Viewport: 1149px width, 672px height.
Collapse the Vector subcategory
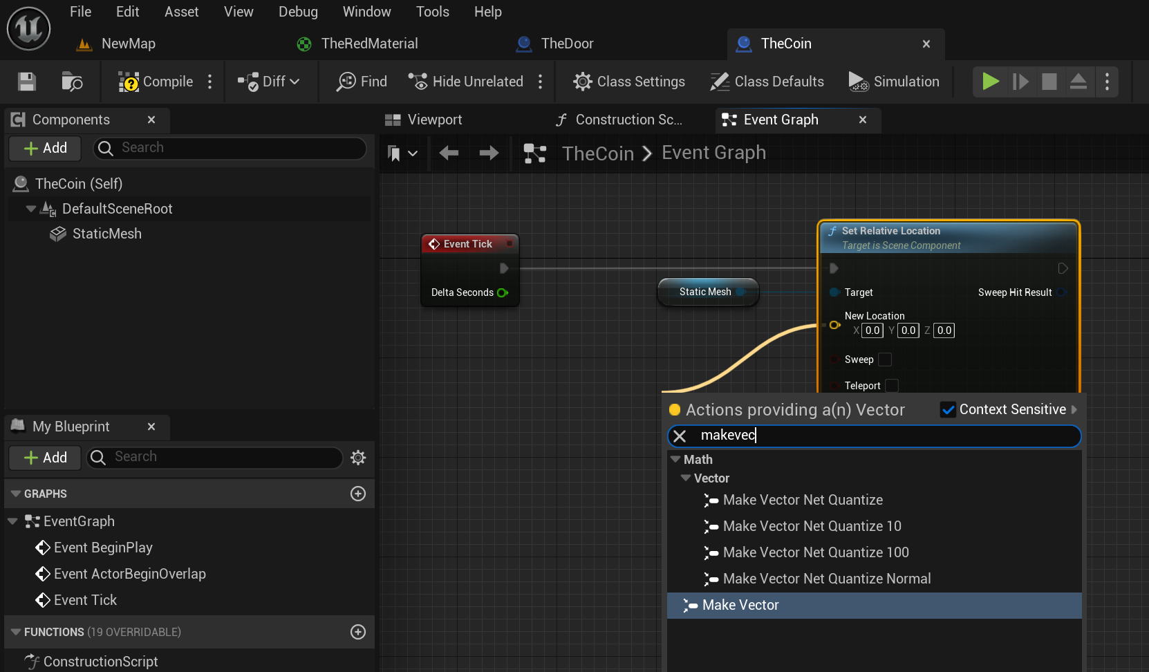point(686,478)
